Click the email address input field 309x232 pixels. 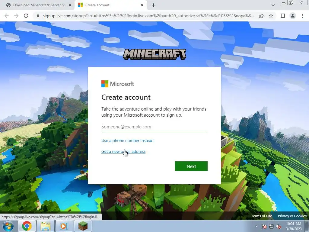click(x=154, y=127)
